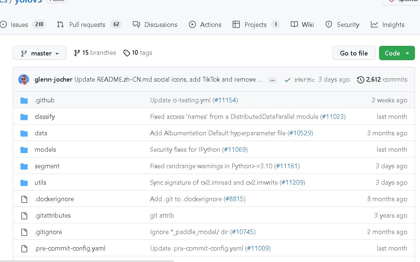This screenshot has height=262, width=420.
Task: View the 2,612 commits history
Action: (x=382, y=79)
